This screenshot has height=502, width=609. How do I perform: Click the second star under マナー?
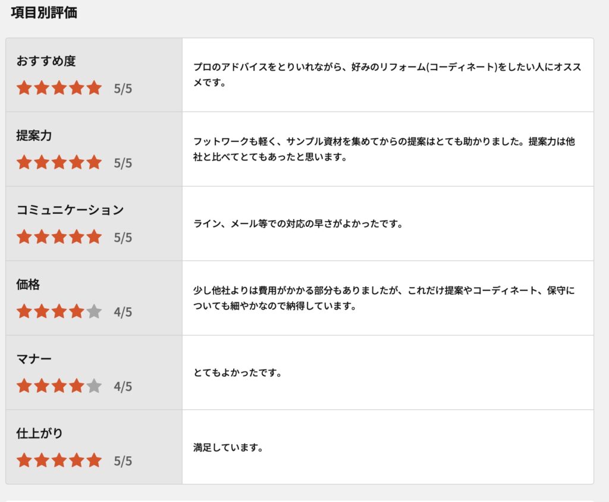(x=42, y=386)
